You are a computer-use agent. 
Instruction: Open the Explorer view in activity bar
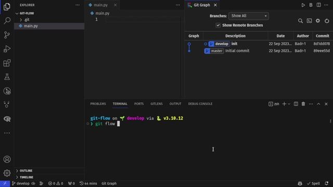(7, 7)
